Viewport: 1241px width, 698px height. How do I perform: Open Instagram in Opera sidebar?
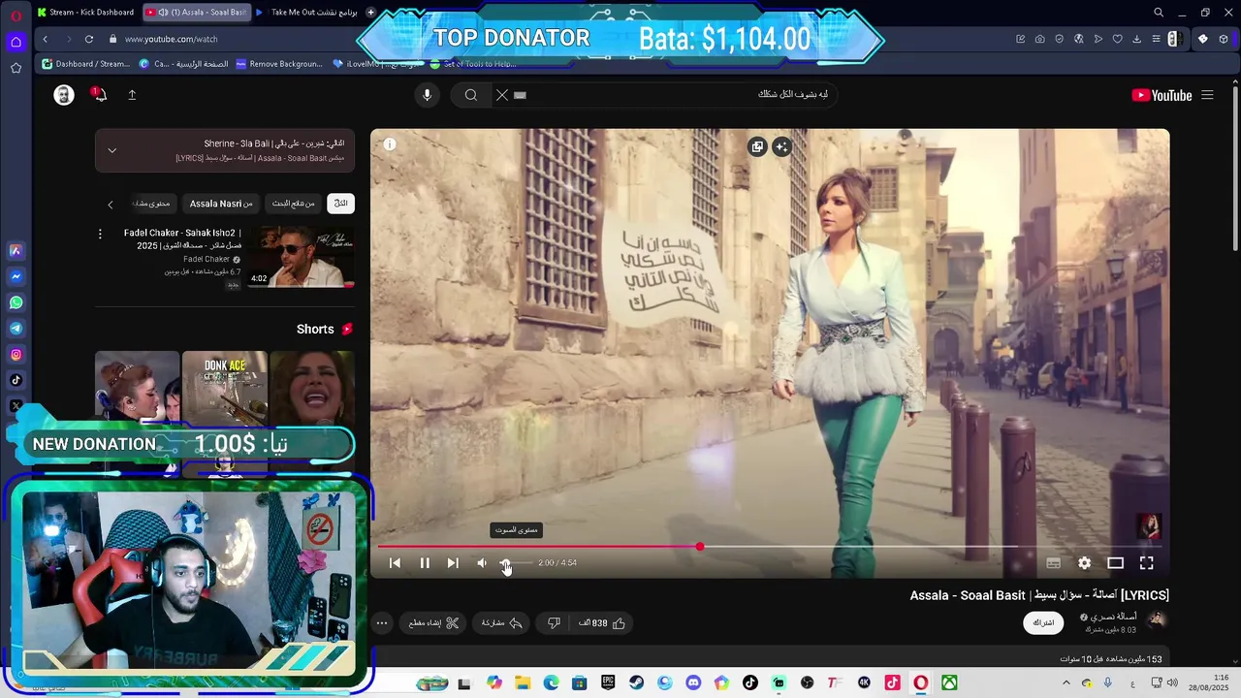point(16,355)
